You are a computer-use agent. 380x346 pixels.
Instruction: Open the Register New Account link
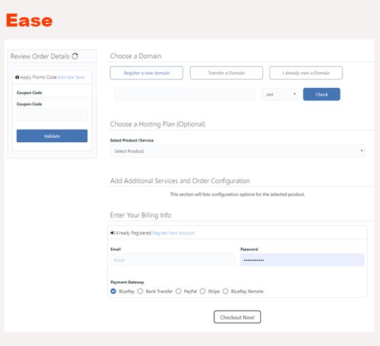(173, 233)
